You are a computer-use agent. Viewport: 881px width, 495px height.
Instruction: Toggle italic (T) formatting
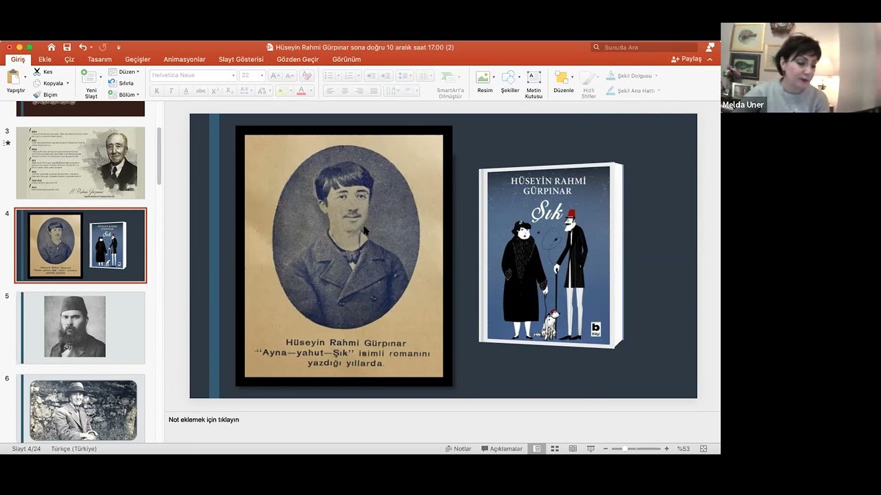pyautogui.click(x=171, y=91)
